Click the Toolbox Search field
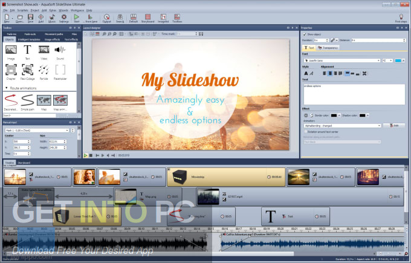The image size is (411, 263). (29, 115)
